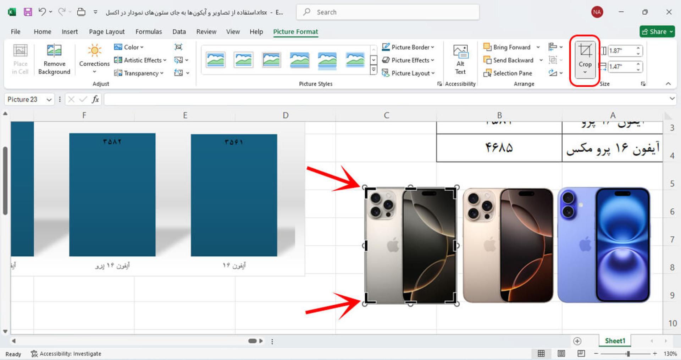Click the Save icon in title bar
Screen dimensions: 681x360
pyautogui.click(x=28, y=12)
